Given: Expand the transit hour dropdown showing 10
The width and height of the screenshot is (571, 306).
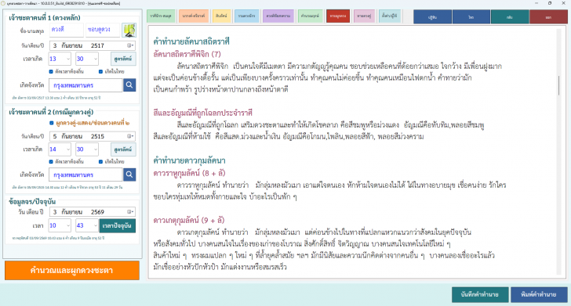Looking at the screenshot, I should (x=68, y=225).
